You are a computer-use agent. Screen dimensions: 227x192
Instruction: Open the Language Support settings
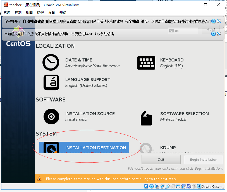tap(77, 82)
